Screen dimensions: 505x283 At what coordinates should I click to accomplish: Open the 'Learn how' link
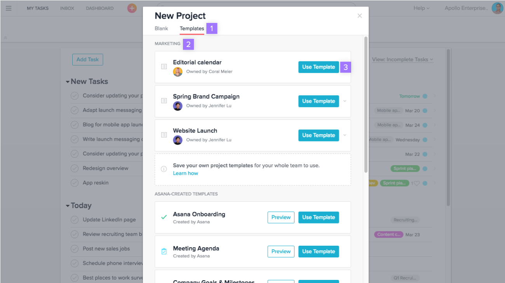[x=185, y=173]
